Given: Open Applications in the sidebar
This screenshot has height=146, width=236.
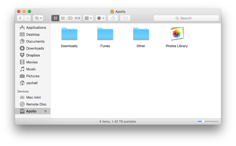Looking at the screenshot, I should click(36, 27).
